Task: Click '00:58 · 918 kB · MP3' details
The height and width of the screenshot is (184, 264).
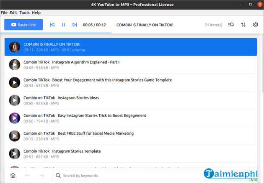Action: pos(41,68)
